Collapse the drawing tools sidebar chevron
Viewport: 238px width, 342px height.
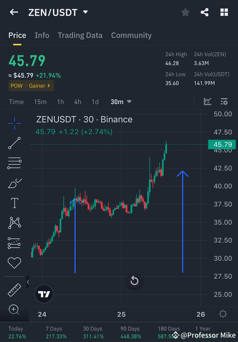(x=28, y=282)
